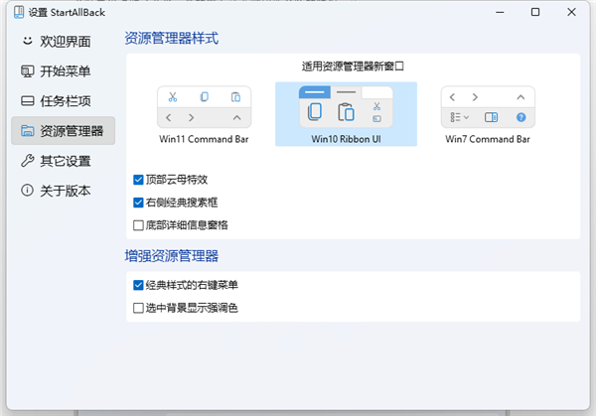
Task: Click the info circle icon beside 关于版本
Action: [x=28, y=191]
